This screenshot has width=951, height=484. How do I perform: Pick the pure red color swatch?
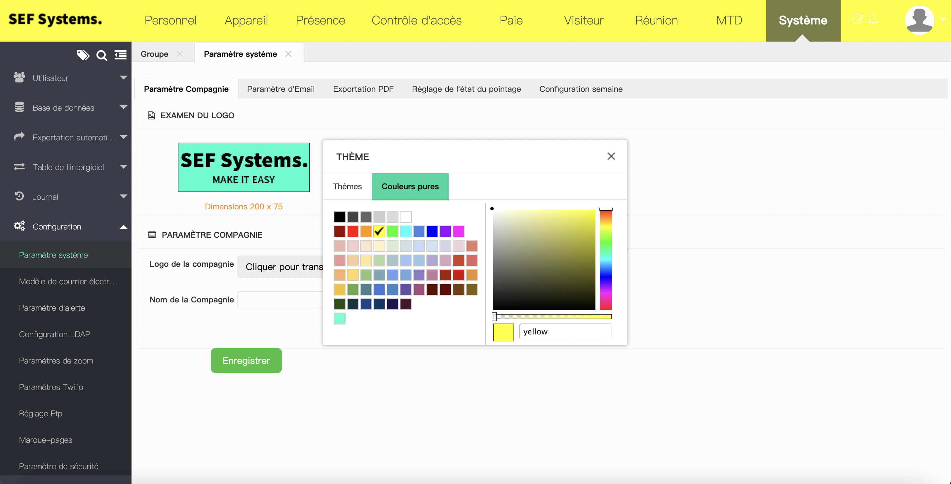tap(353, 231)
